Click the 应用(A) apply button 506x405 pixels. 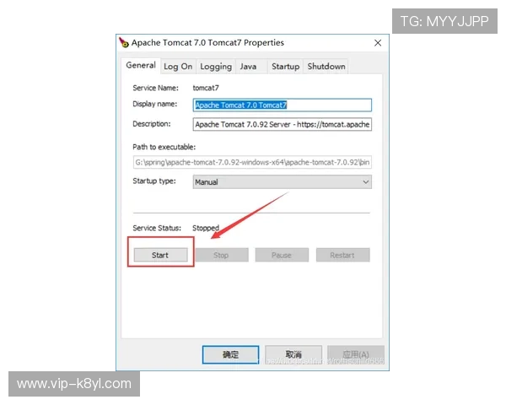(x=356, y=354)
